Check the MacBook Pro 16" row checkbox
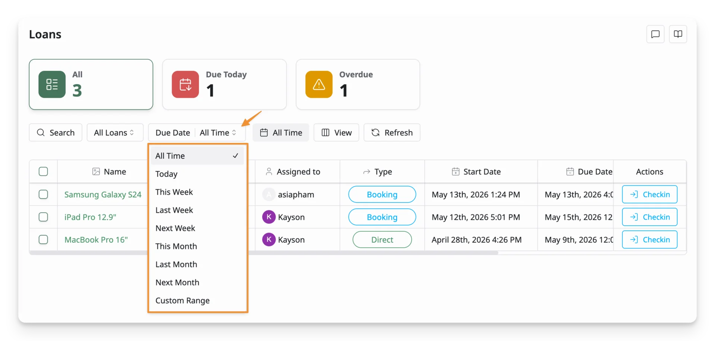This screenshot has height=341, width=715. [43, 240]
